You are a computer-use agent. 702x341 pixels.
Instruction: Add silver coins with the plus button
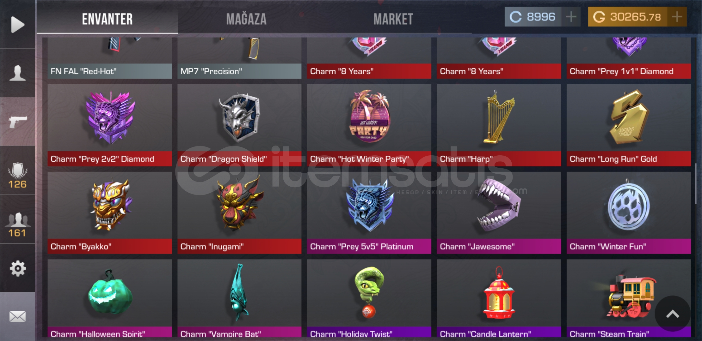[571, 17]
